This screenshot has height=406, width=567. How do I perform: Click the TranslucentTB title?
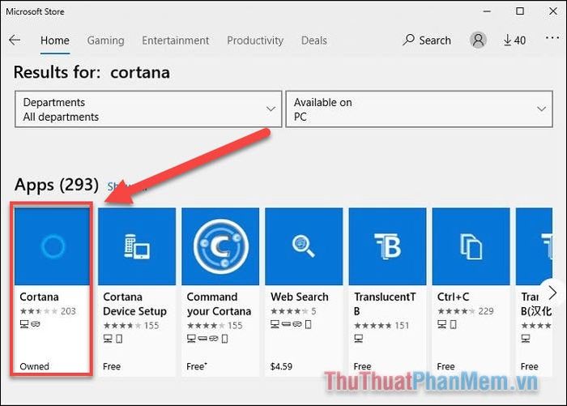385,304
